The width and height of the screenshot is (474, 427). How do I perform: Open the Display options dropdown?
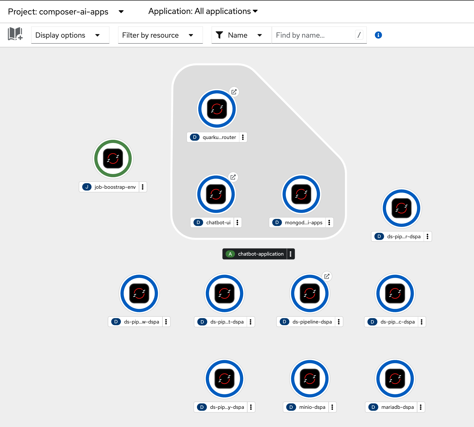pos(70,35)
